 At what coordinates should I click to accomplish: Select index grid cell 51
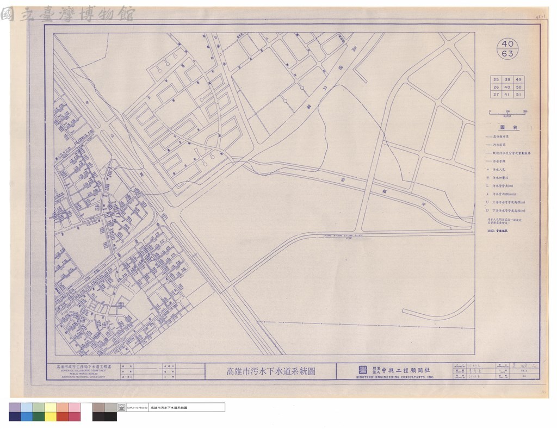coord(518,95)
